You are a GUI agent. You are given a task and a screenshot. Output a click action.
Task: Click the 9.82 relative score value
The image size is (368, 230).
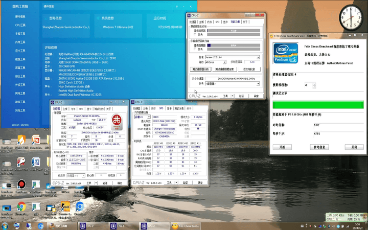pyautogui.click(x=316, y=125)
